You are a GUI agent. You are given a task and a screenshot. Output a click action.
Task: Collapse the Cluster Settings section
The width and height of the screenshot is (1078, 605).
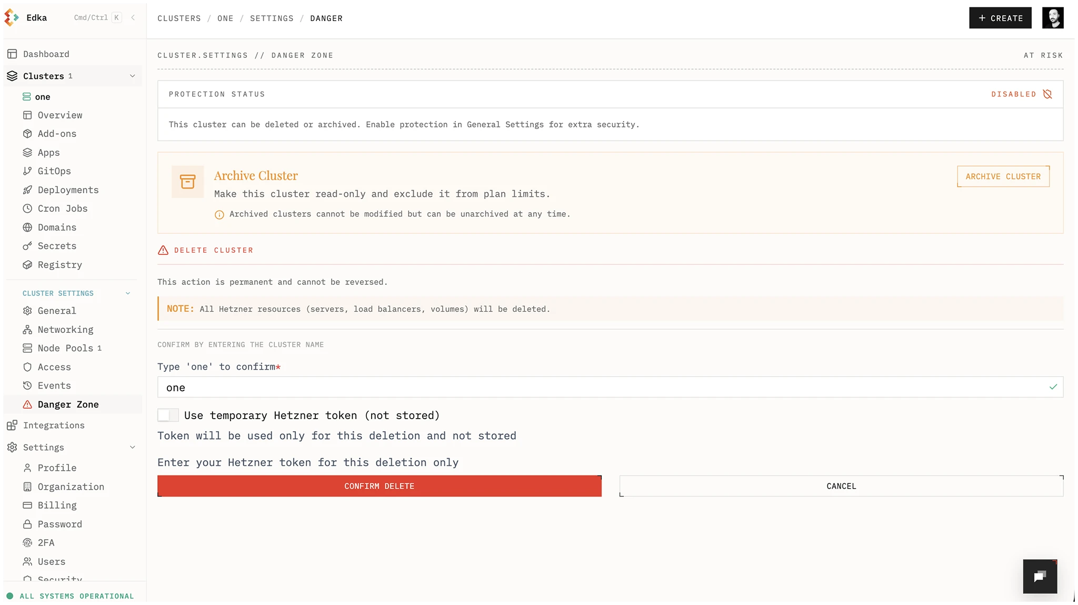tap(128, 293)
